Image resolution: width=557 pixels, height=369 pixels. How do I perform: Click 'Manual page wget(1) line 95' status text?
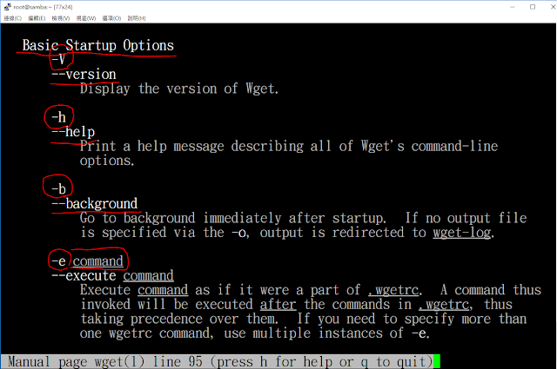105,362
